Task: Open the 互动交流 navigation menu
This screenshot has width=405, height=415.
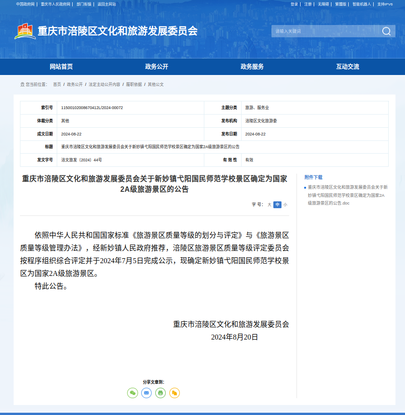Action: [347, 66]
